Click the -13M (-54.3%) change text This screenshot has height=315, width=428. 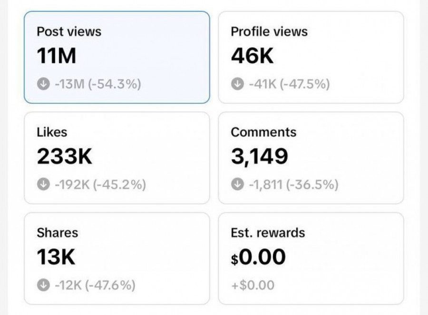coord(97,84)
